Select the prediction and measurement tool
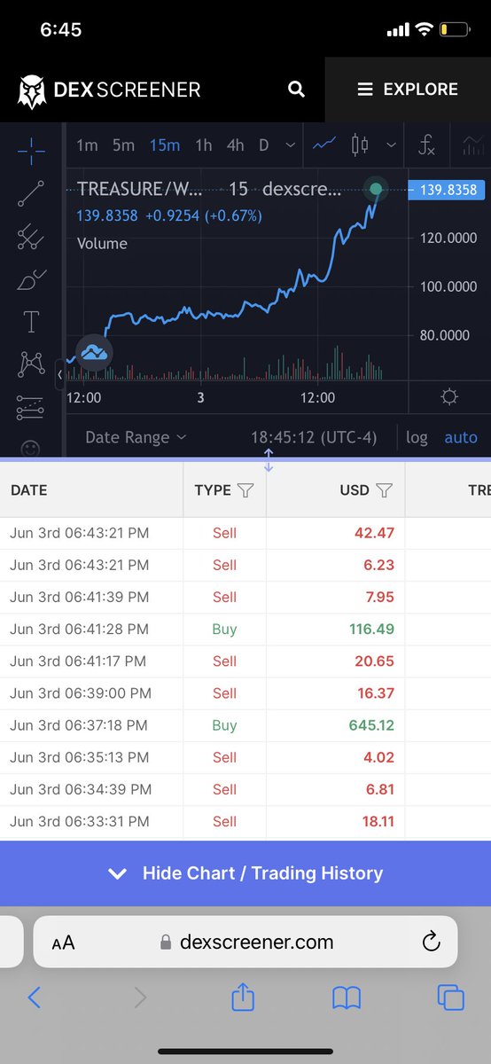 tap(32, 407)
